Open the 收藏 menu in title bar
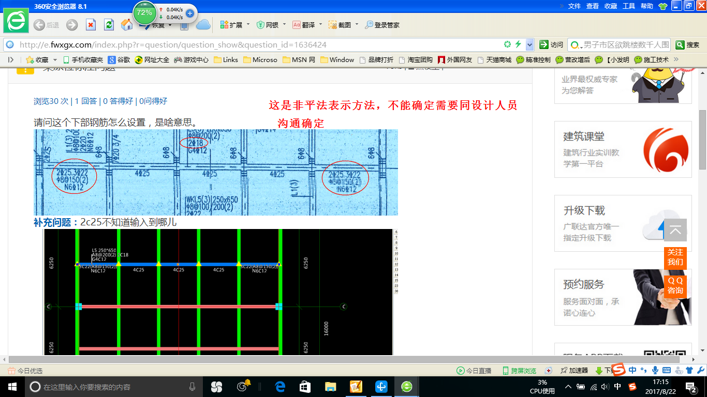707x397 pixels. (x=611, y=6)
